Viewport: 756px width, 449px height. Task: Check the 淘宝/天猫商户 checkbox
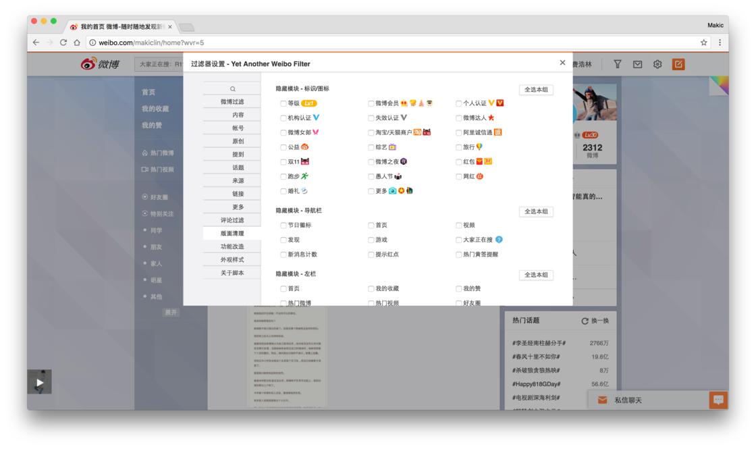point(371,132)
